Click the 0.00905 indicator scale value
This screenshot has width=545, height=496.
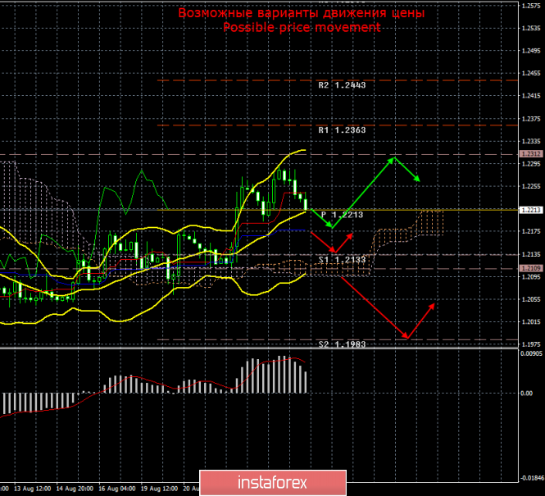[531, 353]
